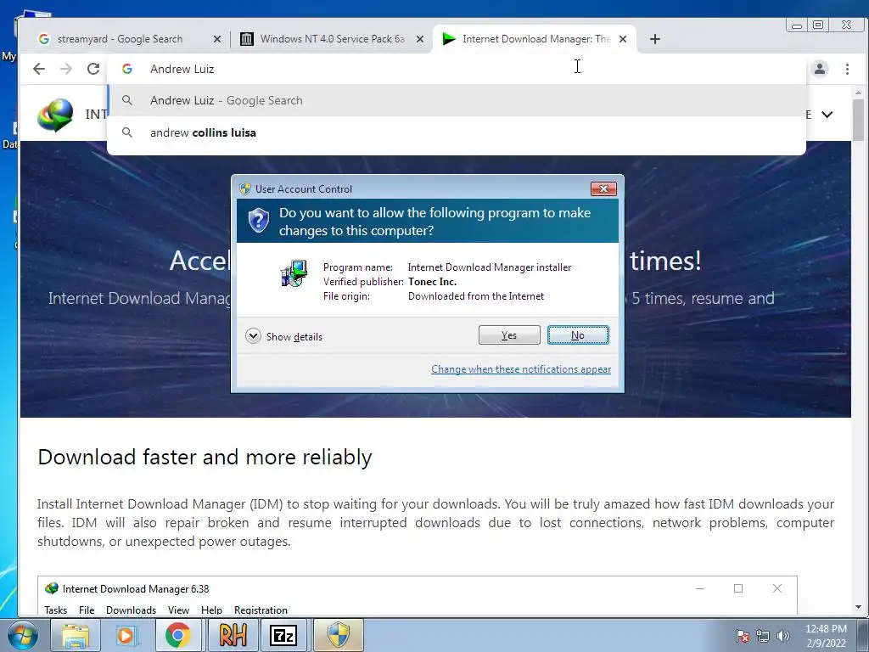Screen dimensions: 869x652
Task: Open the Chrome three-dot menu
Action: [x=847, y=69]
